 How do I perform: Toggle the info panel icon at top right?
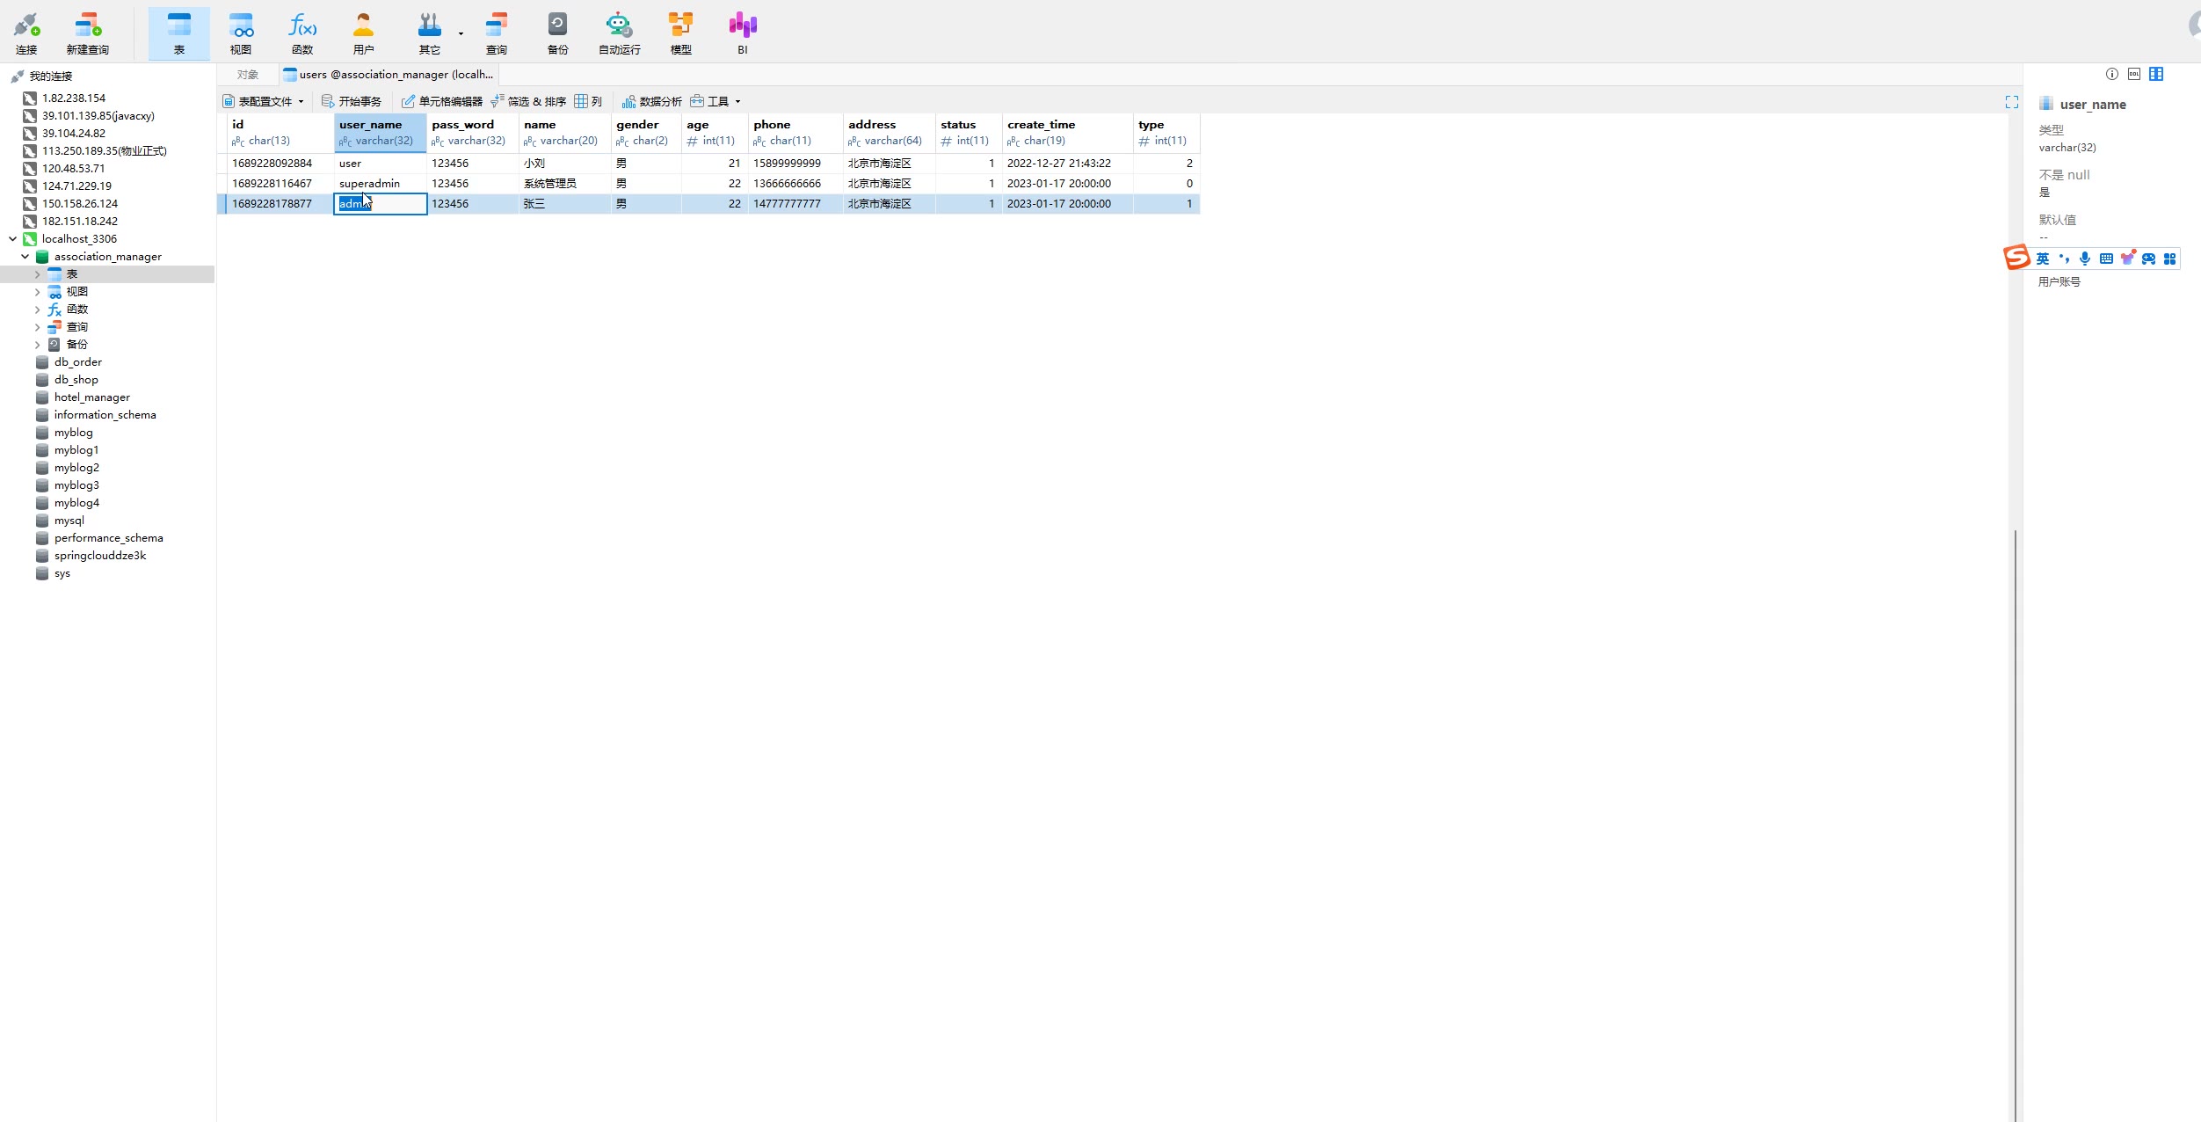coord(2111,74)
